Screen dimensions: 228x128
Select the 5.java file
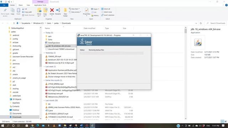click(51, 111)
